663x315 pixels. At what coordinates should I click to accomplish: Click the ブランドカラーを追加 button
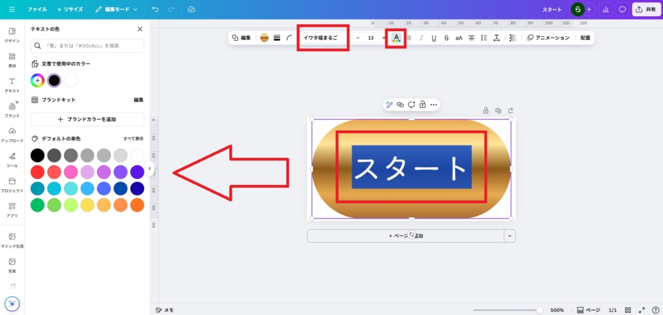87,120
